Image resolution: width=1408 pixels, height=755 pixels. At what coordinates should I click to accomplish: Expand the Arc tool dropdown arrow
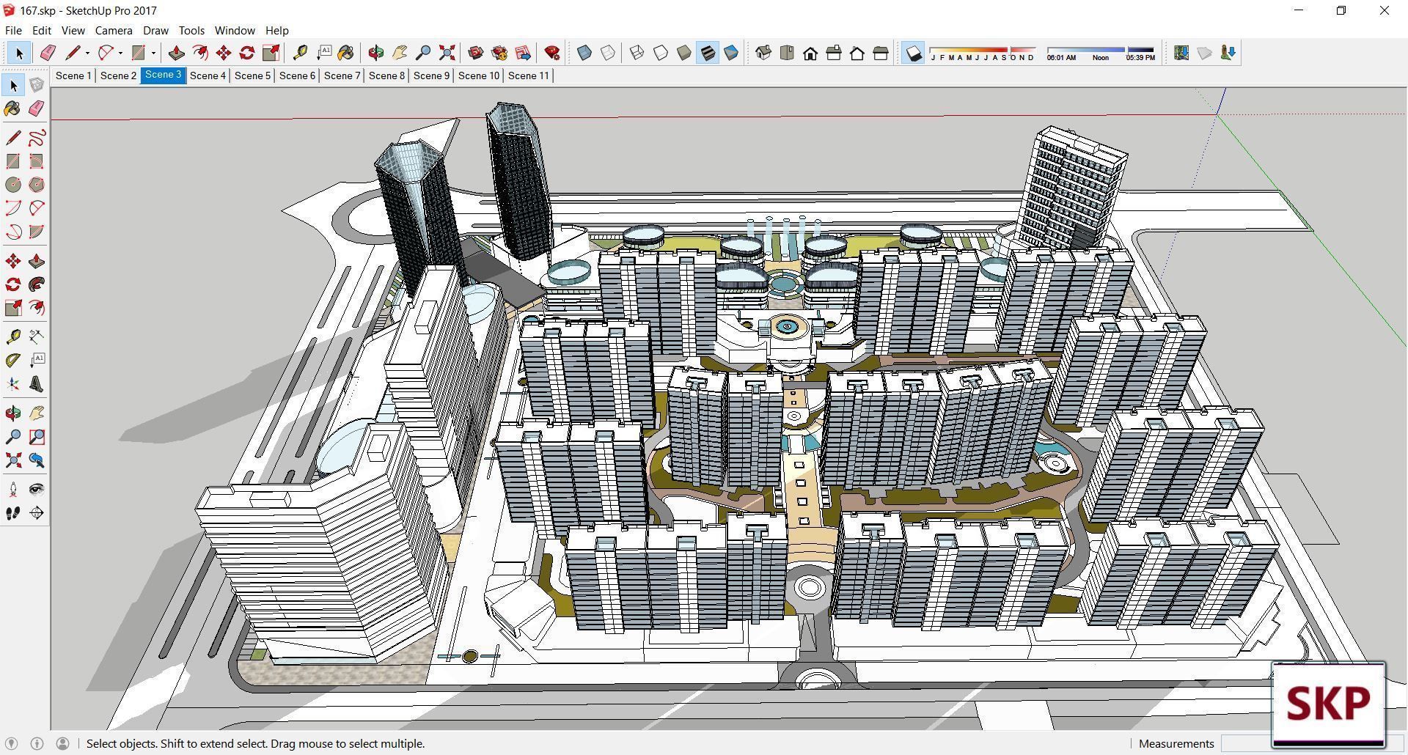coord(120,53)
